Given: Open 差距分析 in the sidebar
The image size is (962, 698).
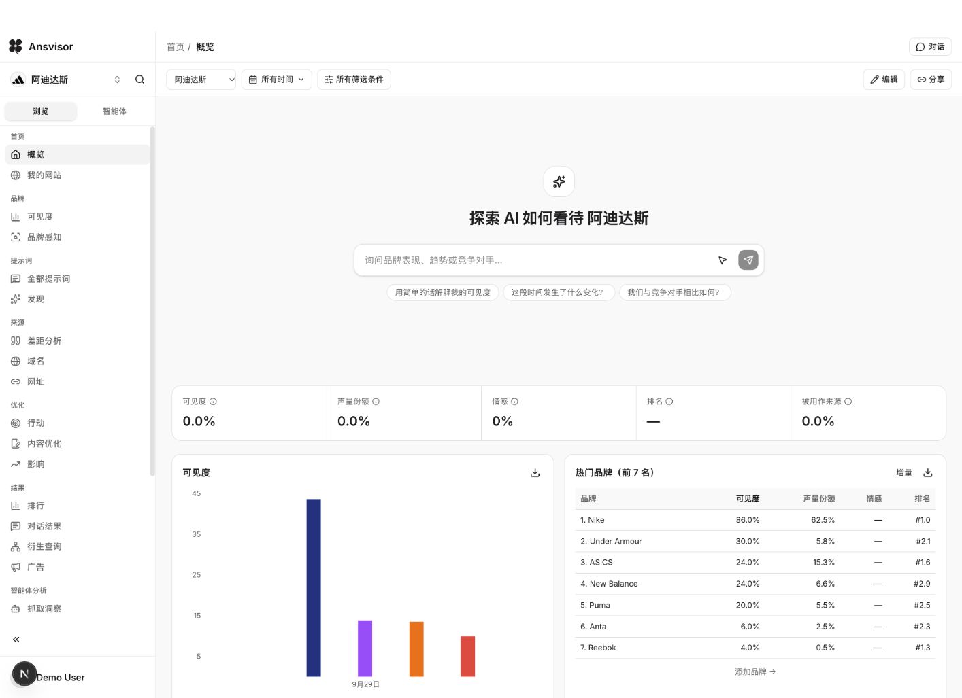Looking at the screenshot, I should pyautogui.click(x=78, y=341).
